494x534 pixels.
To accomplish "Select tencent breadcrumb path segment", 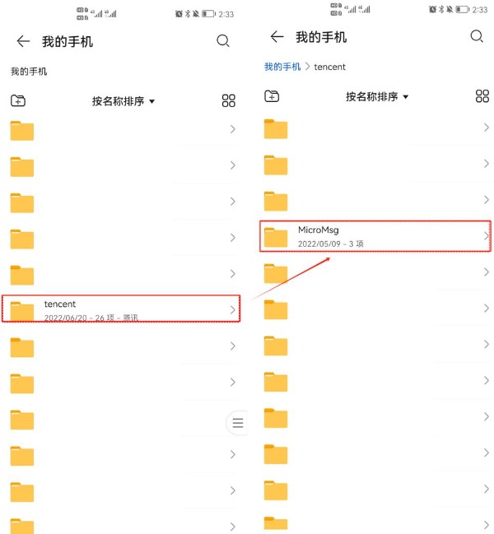I will [329, 67].
